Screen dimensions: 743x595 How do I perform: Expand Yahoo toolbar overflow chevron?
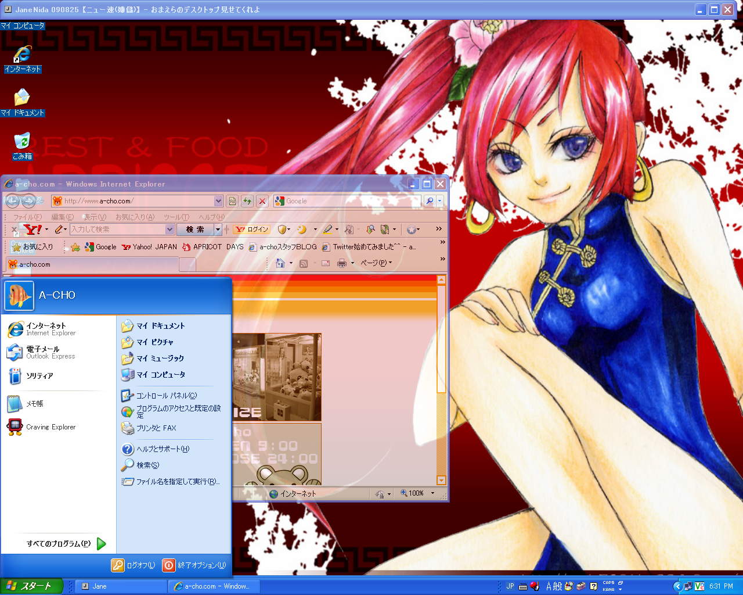coord(439,229)
